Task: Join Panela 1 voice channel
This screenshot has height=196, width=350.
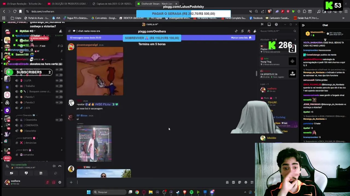Action: [x=38, y=97]
